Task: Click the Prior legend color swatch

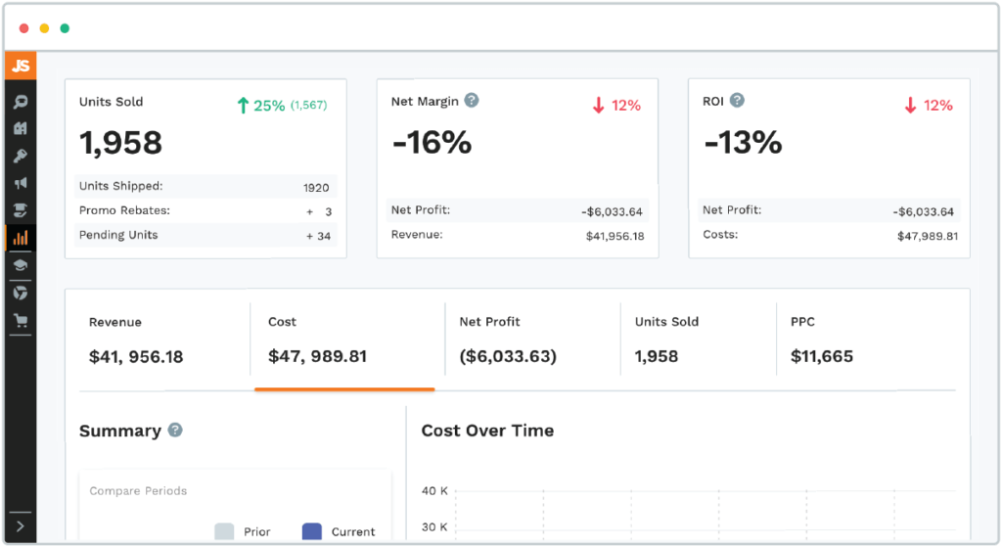Action: point(225,531)
